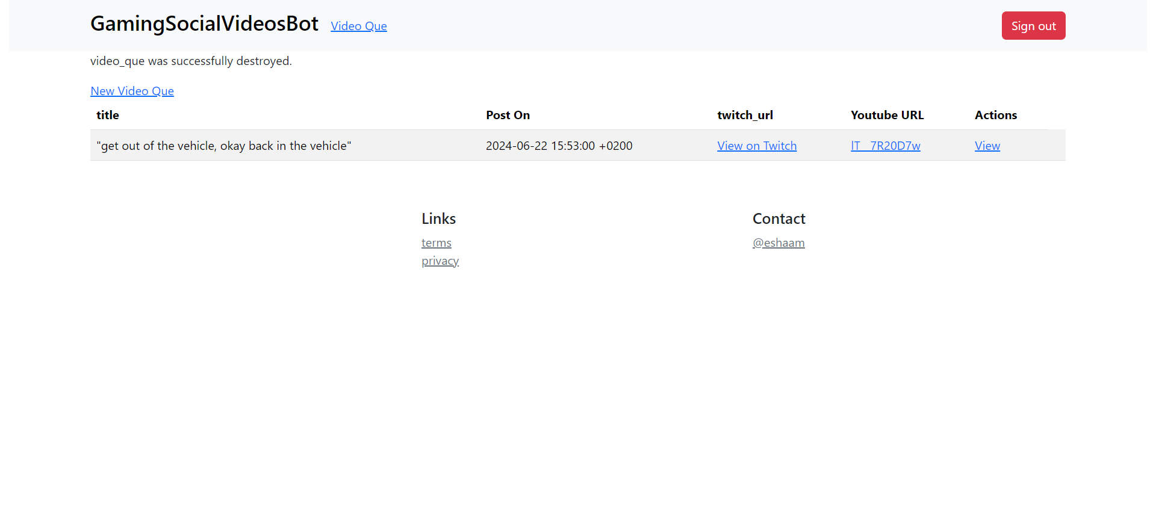Click the Post On column header

[508, 115]
